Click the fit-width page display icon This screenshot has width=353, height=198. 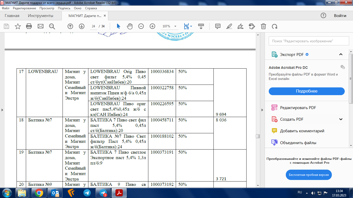[x=186, y=26]
